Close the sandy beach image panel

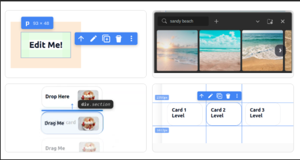point(282,21)
